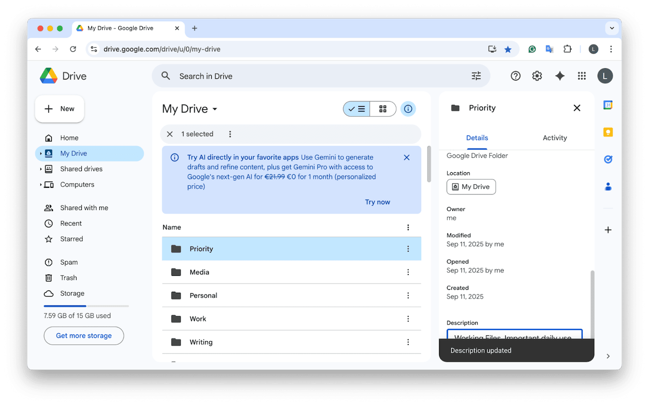Expand Computers in the sidebar
The image size is (649, 406).
pyautogui.click(x=42, y=184)
